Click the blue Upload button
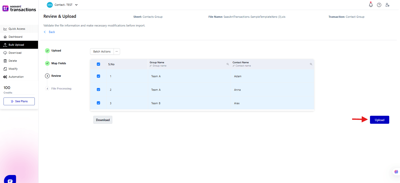400x183 pixels. click(379, 120)
